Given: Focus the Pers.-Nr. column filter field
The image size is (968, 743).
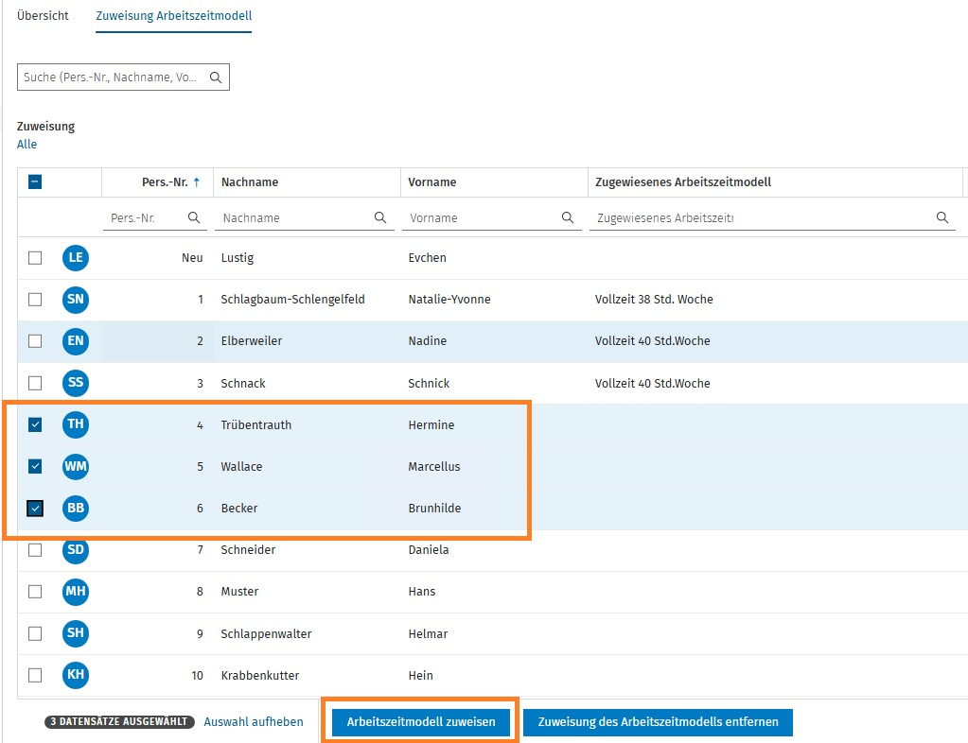Looking at the screenshot, I should pos(154,217).
